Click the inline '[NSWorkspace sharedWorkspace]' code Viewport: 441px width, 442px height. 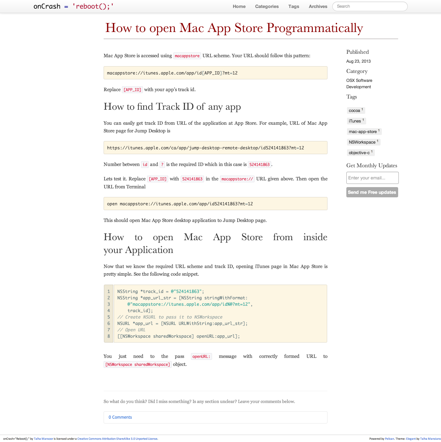pyautogui.click(x=138, y=364)
